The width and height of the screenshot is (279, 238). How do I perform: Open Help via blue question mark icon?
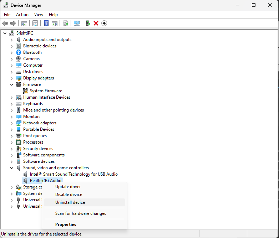coord(46,23)
